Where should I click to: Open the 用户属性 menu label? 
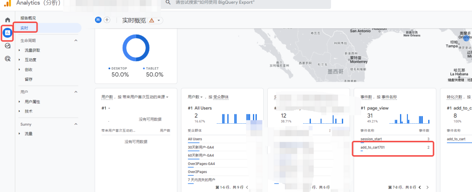tap(32, 102)
